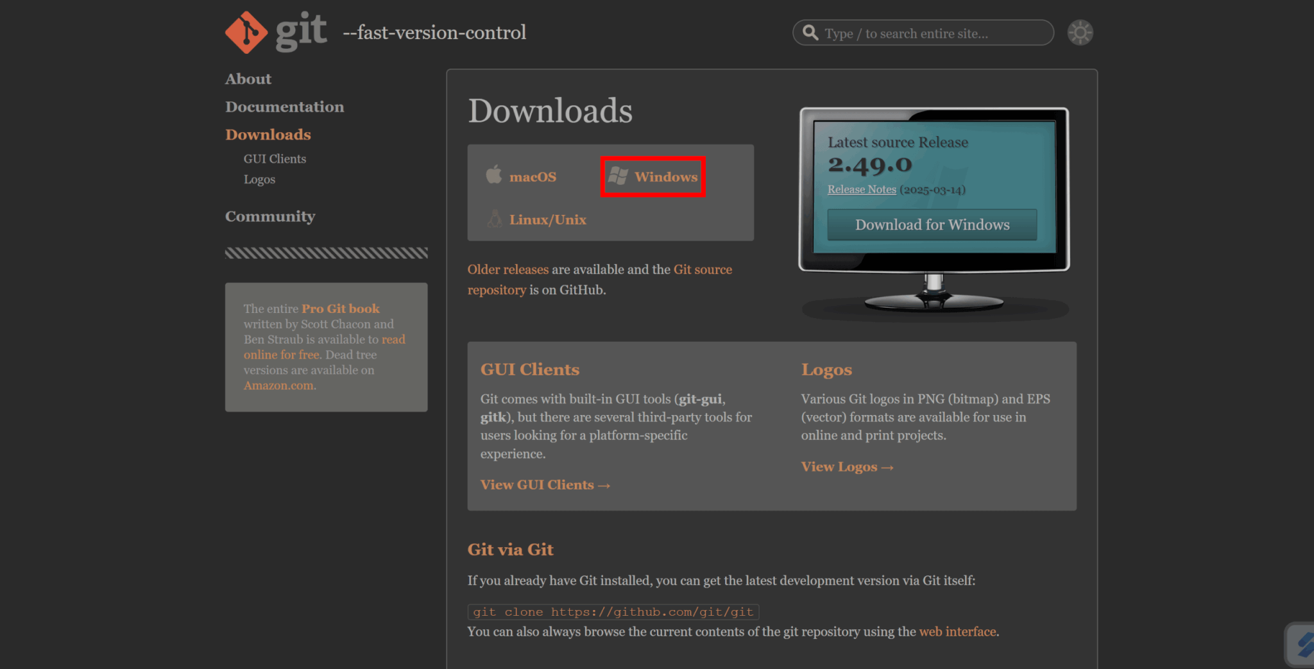The height and width of the screenshot is (669, 1314).
Task: Click the Git diamond logo icon
Action: click(246, 32)
